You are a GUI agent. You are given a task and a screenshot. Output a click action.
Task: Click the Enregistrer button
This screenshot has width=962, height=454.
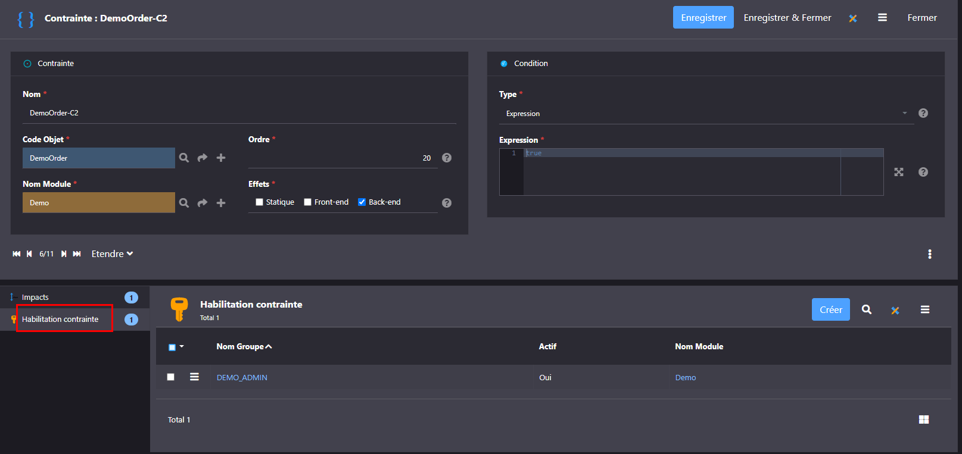(703, 17)
